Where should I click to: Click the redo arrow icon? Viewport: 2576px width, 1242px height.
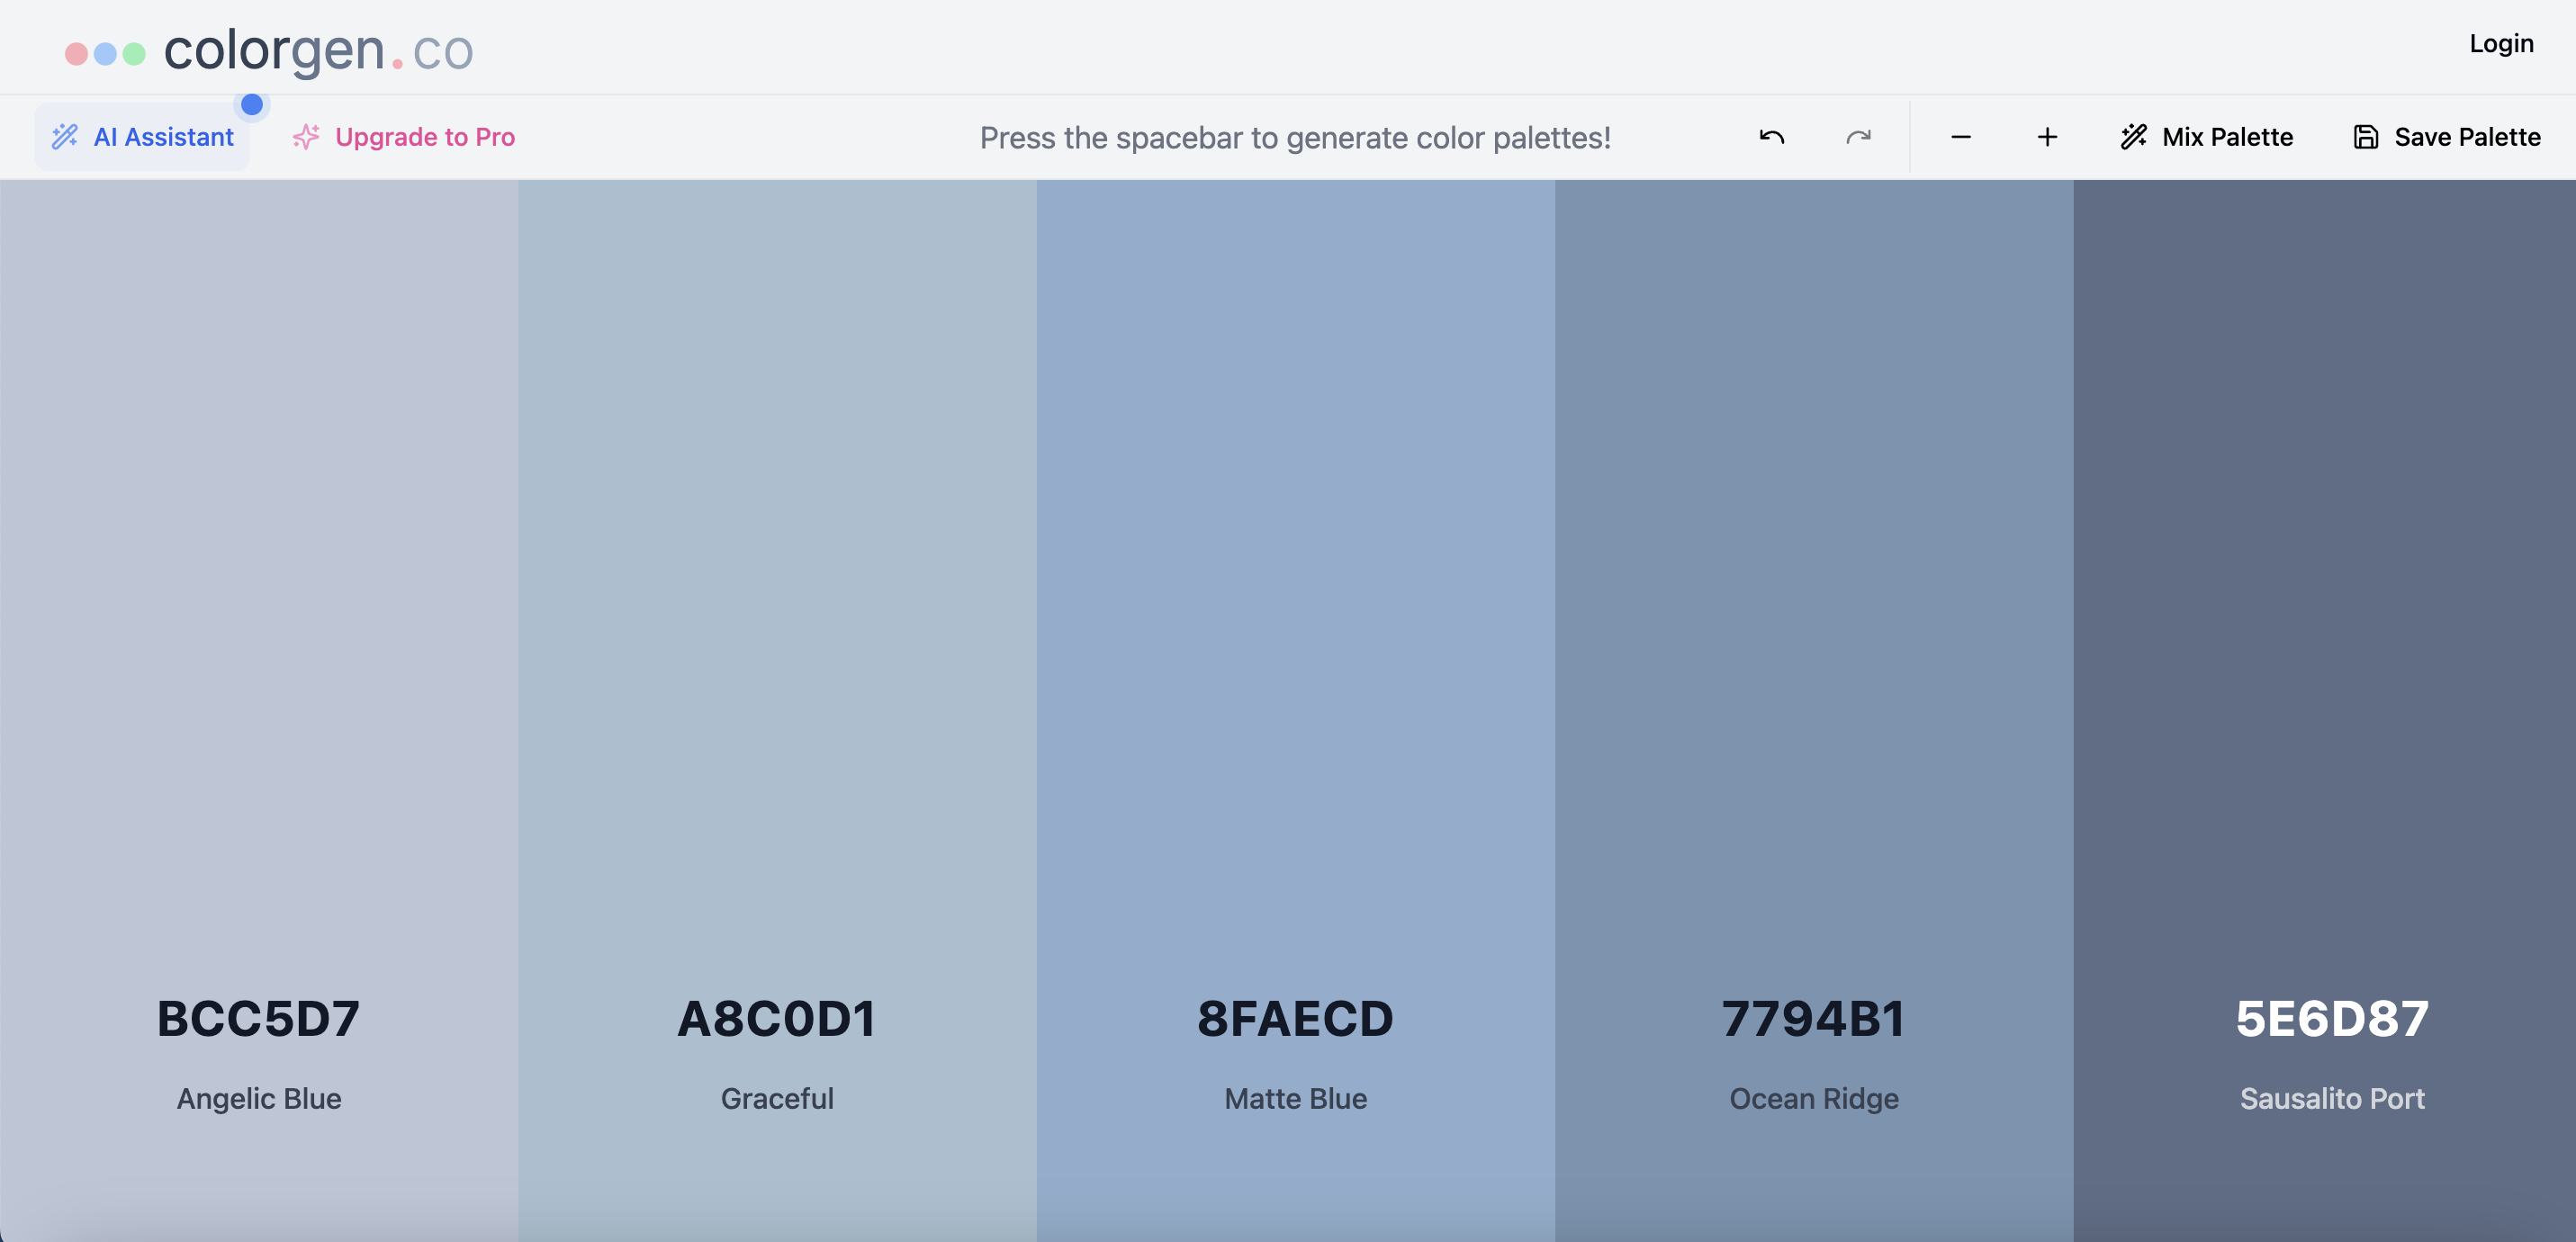(x=1858, y=137)
